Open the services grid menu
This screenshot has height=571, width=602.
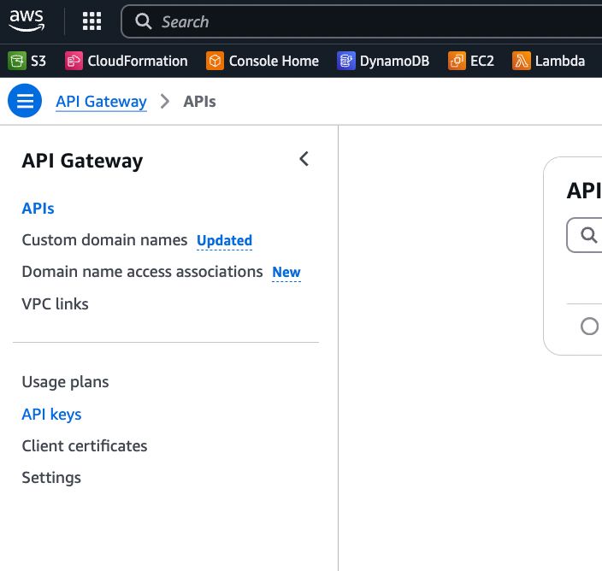point(91,21)
